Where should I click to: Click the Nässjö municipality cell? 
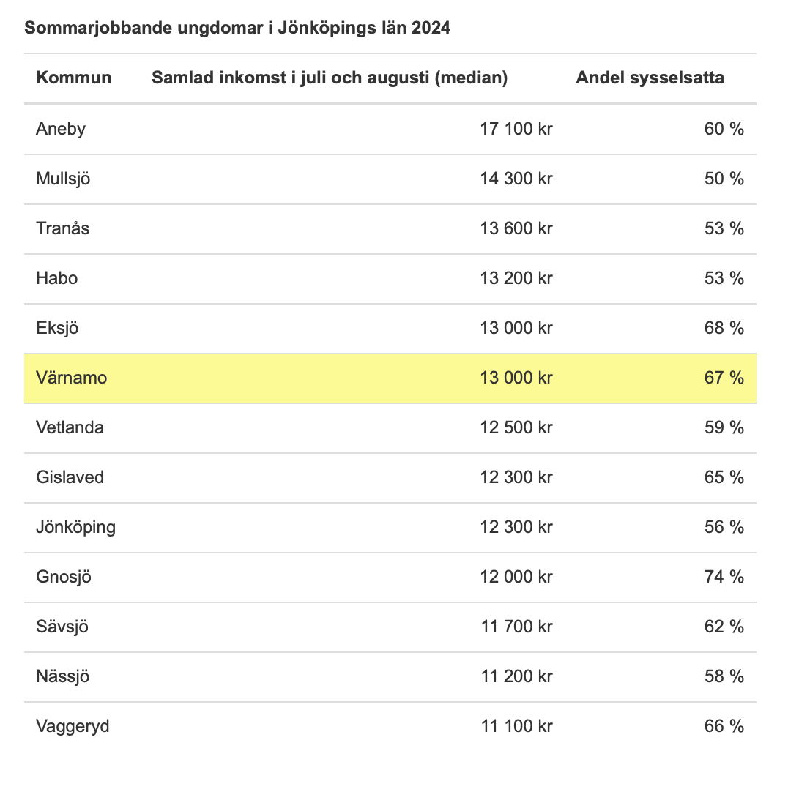63,676
